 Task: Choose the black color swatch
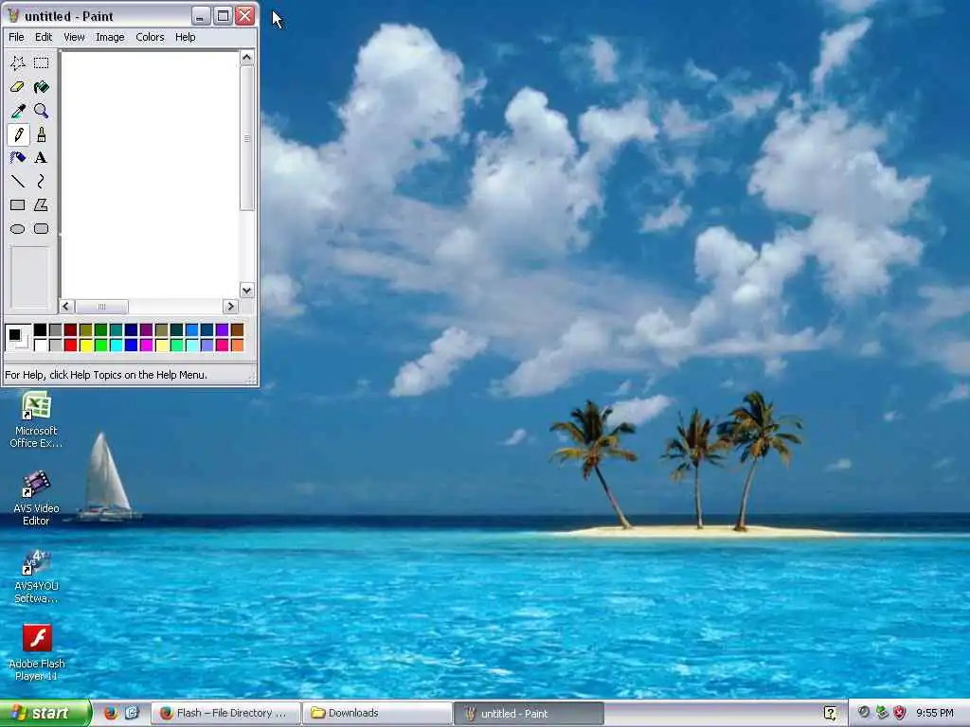40,330
